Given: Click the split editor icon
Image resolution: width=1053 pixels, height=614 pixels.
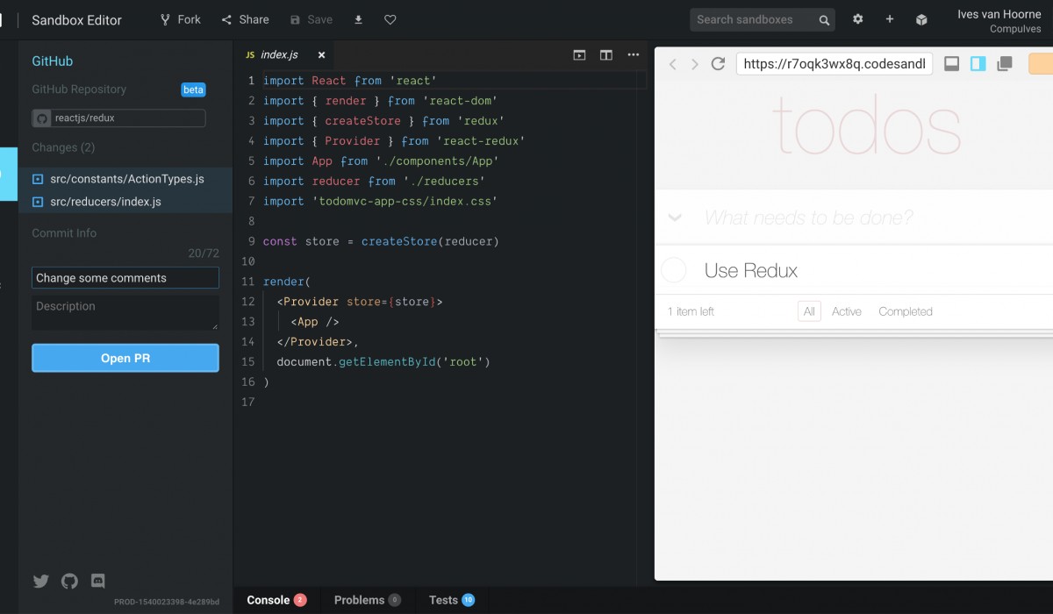Looking at the screenshot, I should coord(606,54).
